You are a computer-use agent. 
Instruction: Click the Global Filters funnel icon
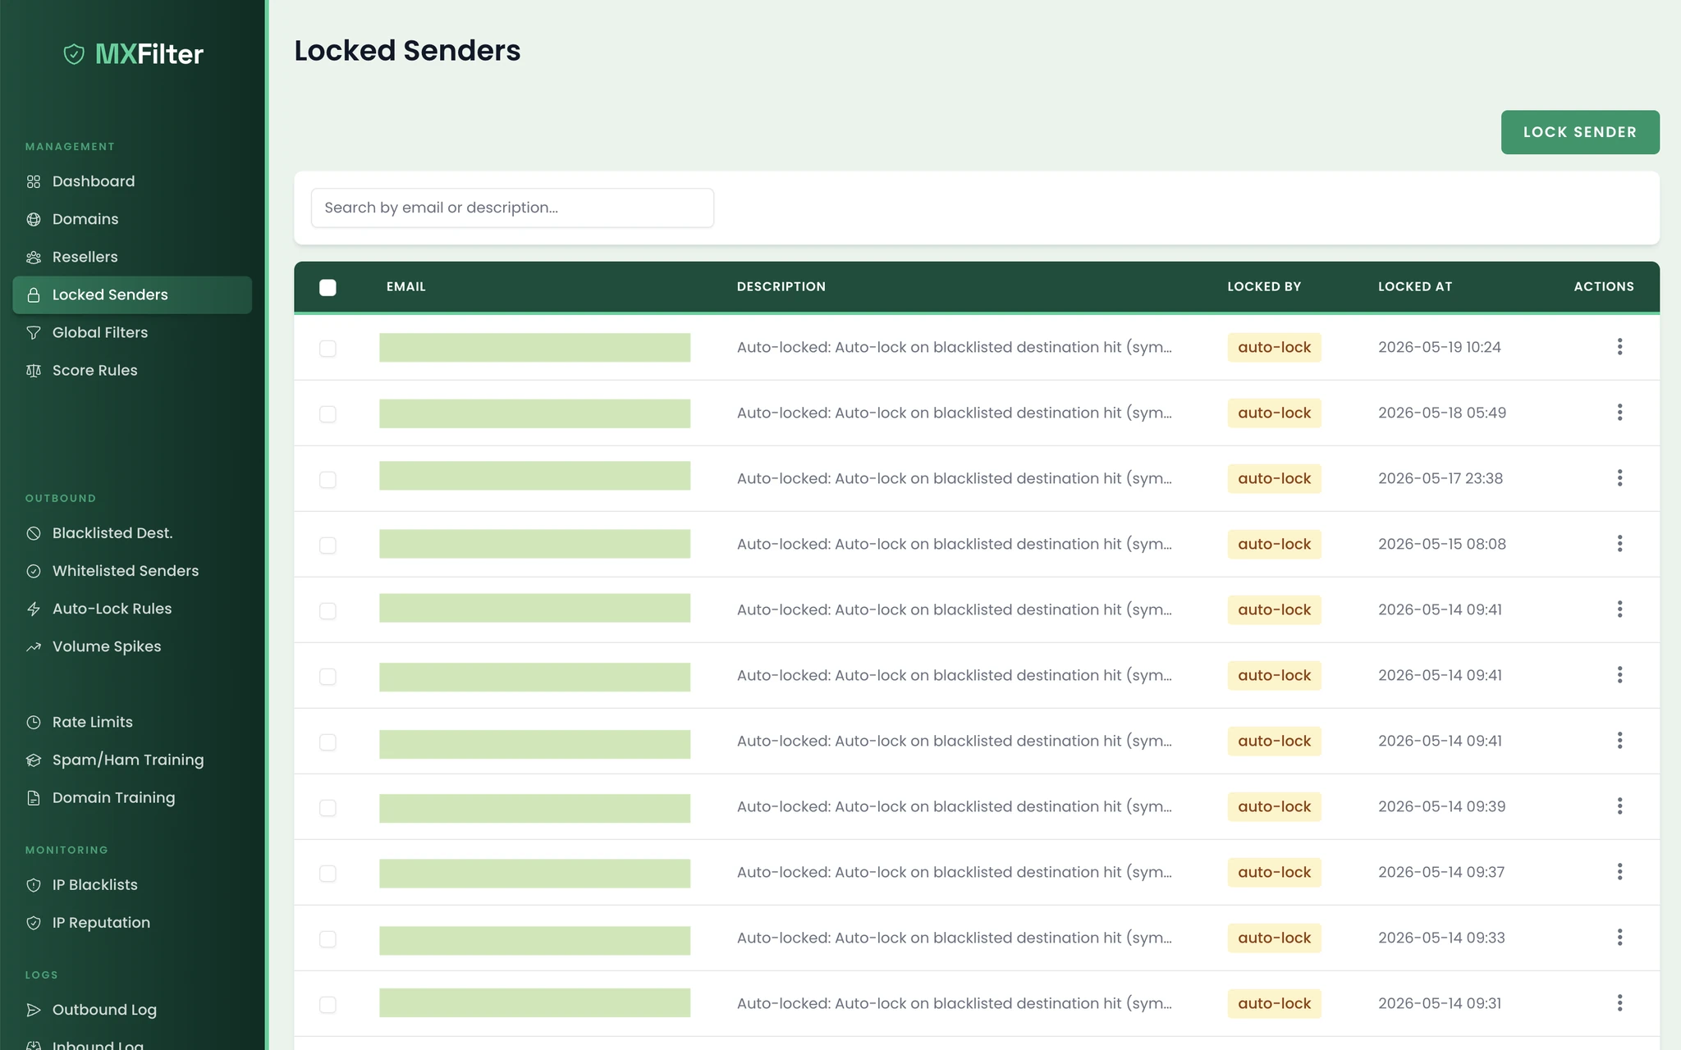[x=34, y=332]
